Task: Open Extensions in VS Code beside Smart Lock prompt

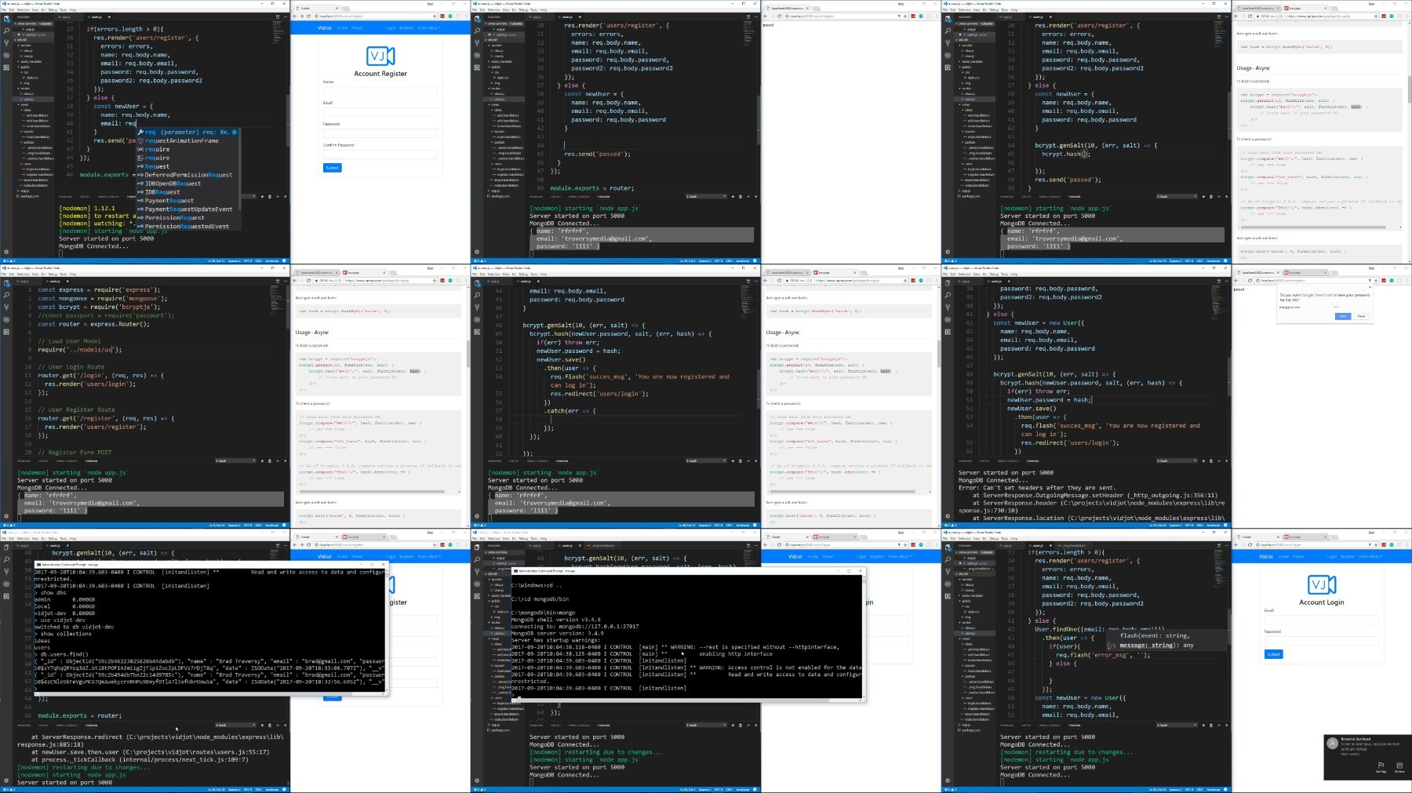Action: tap(948, 331)
